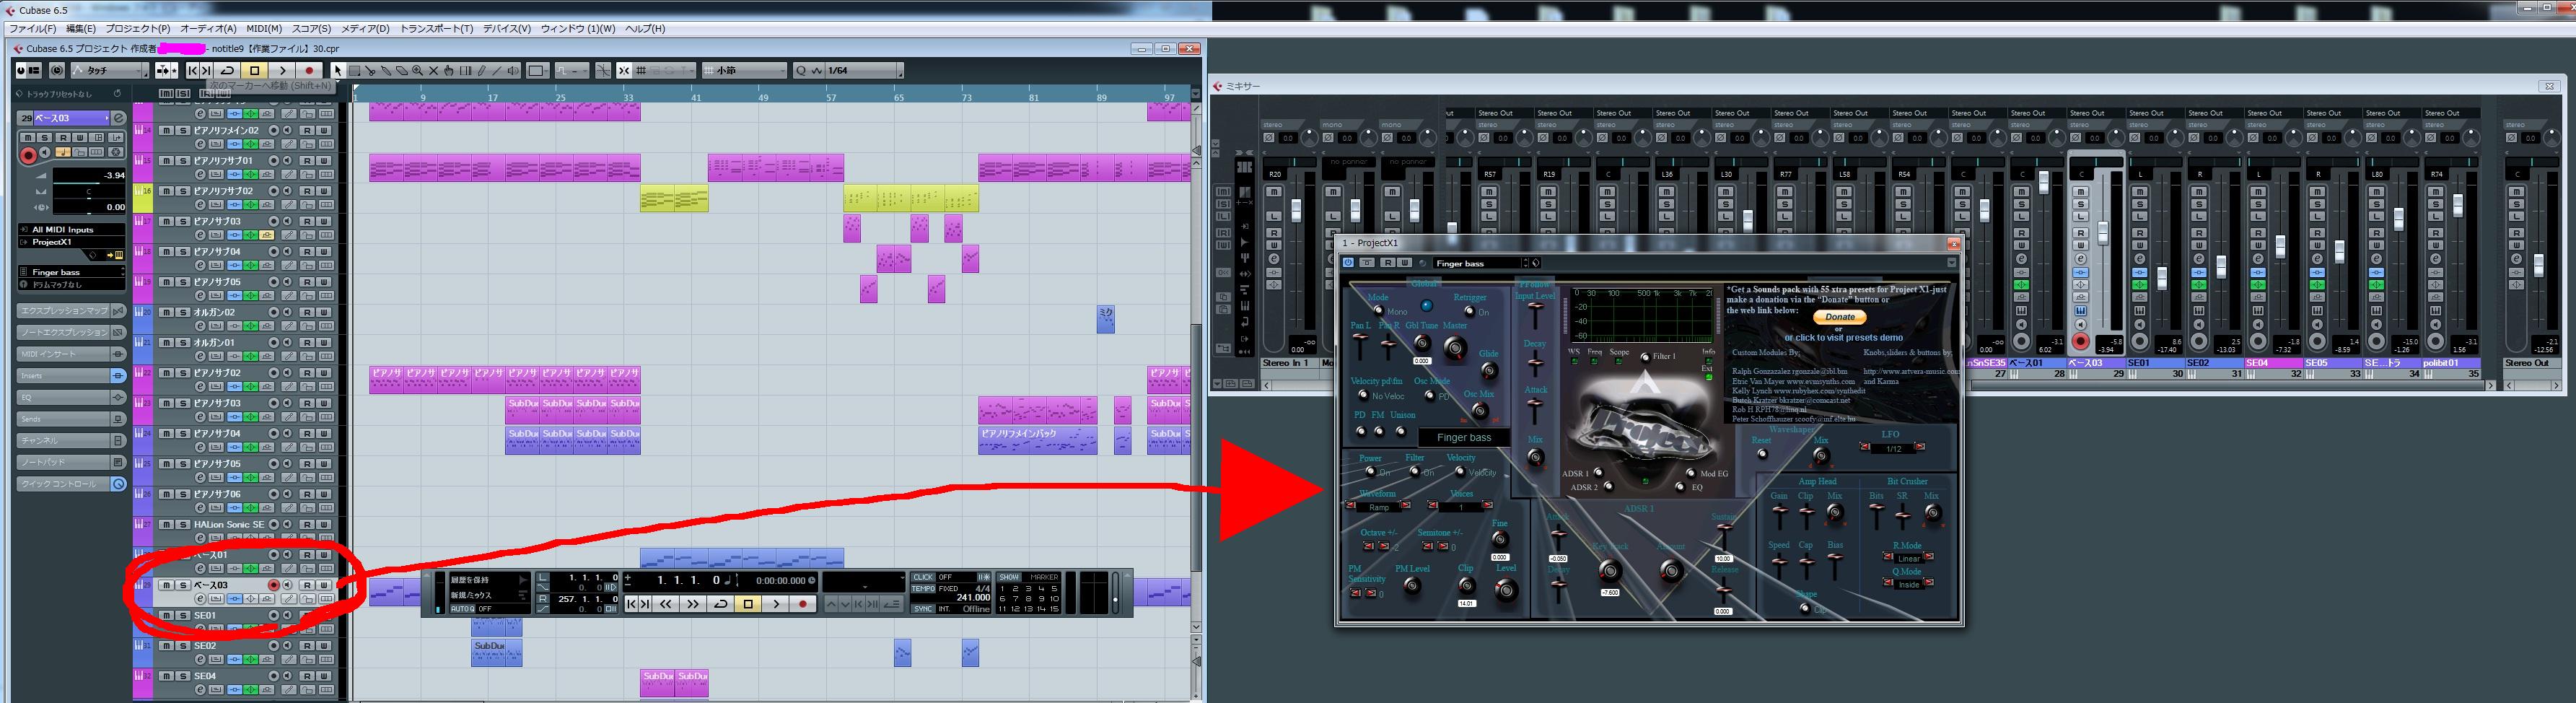The height and width of the screenshot is (703, 2576).
Task: Click the Donate button in ProjectX1 plugin
Action: pyautogui.click(x=1840, y=317)
